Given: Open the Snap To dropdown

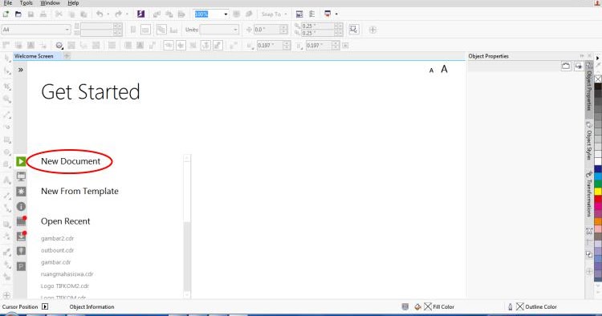Looking at the screenshot, I should coord(275,14).
